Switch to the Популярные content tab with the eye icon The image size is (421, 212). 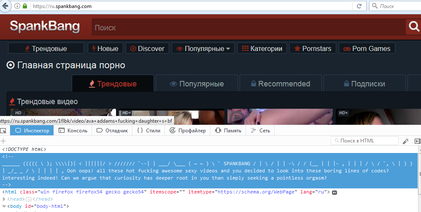pos(197,83)
